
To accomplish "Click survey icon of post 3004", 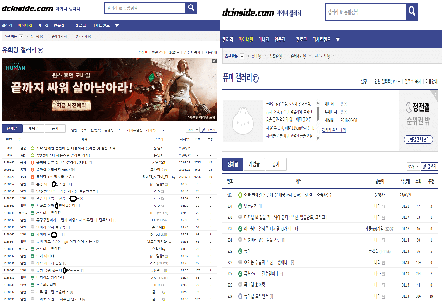I will [33, 148].
